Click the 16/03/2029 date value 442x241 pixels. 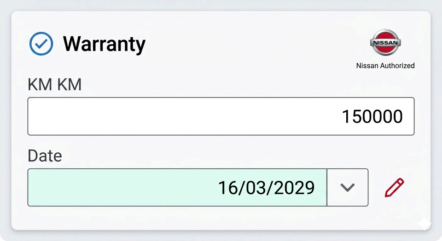click(267, 188)
